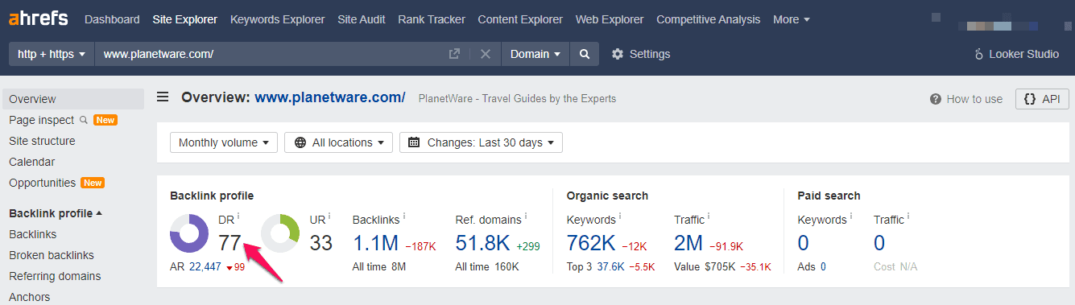Image resolution: width=1075 pixels, height=305 pixels.
Task: Open Changes: Last 30 days dropdown
Action: tap(481, 142)
